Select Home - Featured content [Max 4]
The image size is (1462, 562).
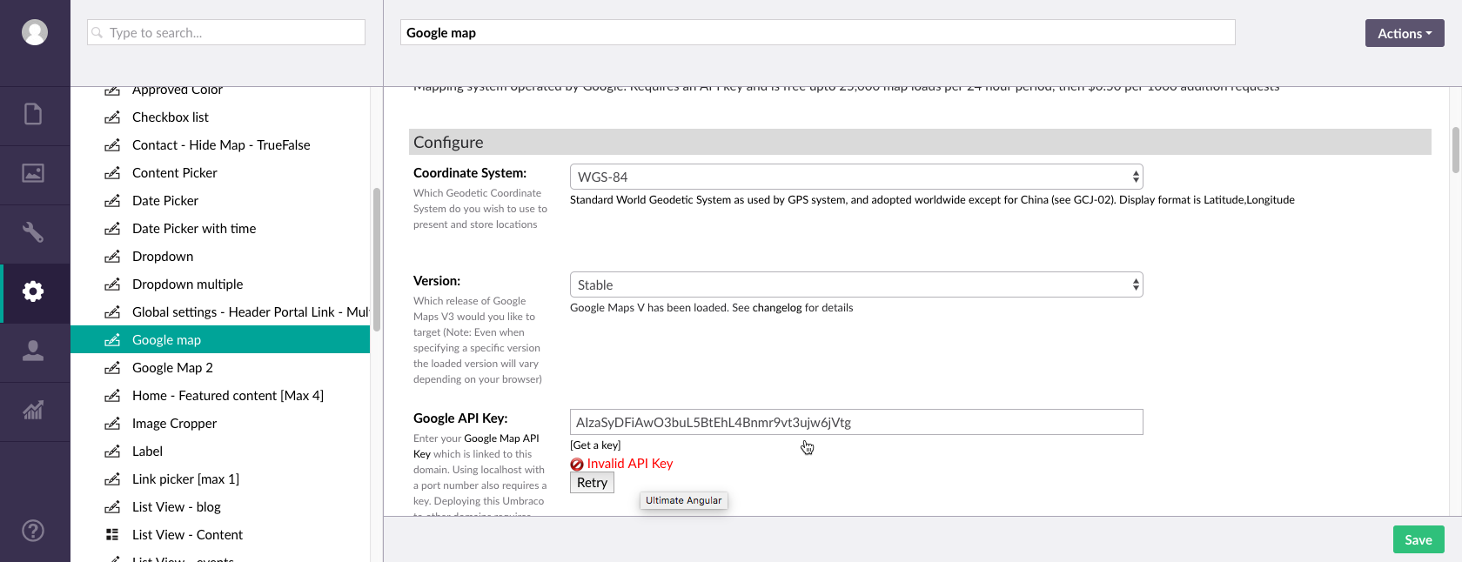(x=228, y=396)
